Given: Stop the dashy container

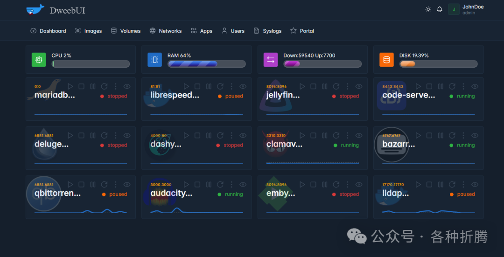Looking at the screenshot, I should 198,136.
